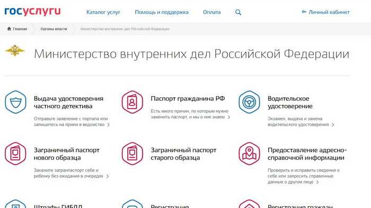371x208 pixels.
Task: Click the key icon beside Личный кабинет
Action: (304, 12)
